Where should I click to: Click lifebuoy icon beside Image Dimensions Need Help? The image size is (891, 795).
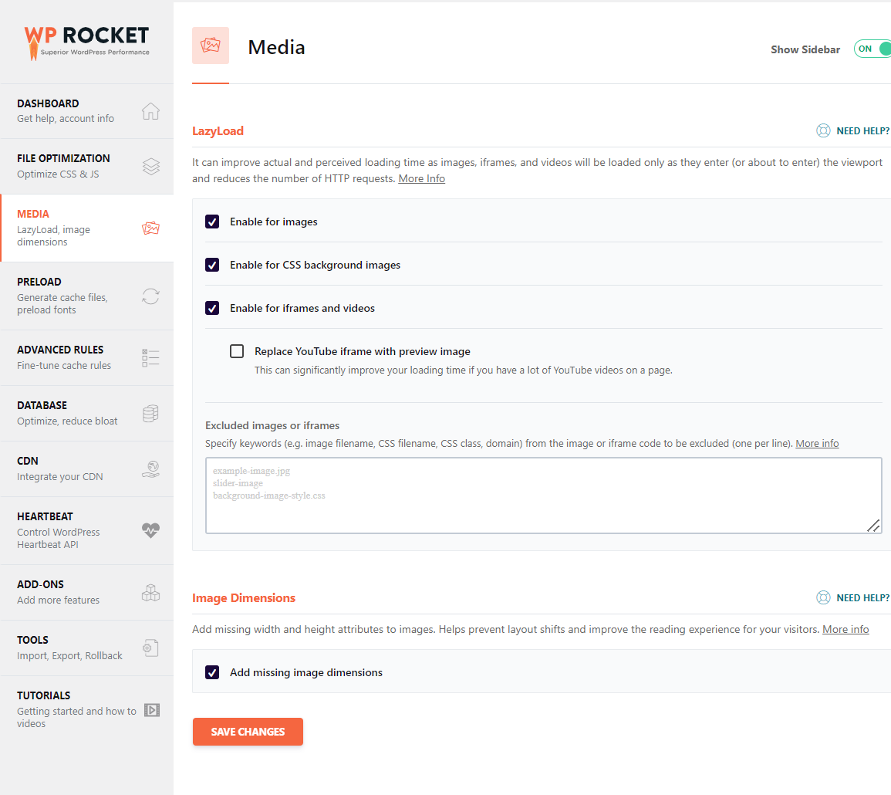click(x=823, y=597)
